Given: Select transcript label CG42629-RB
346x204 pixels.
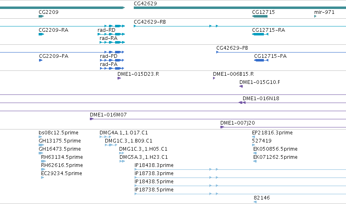Looking at the screenshot, I should click(150, 22).
